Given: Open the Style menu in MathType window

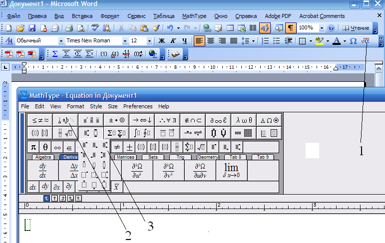Looking at the screenshot, I should [96, 106].
